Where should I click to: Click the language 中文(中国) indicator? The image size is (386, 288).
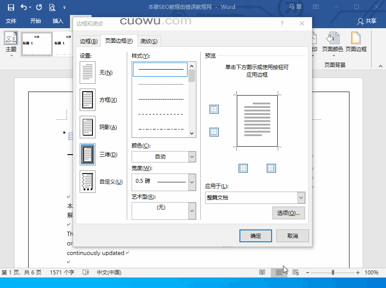click(x=109, y=273)
